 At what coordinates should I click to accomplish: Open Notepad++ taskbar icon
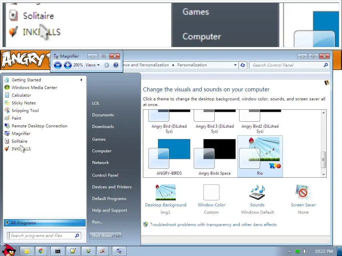point(73,251)
